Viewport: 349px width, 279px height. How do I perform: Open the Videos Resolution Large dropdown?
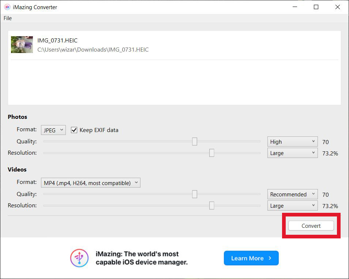(292, 206)
